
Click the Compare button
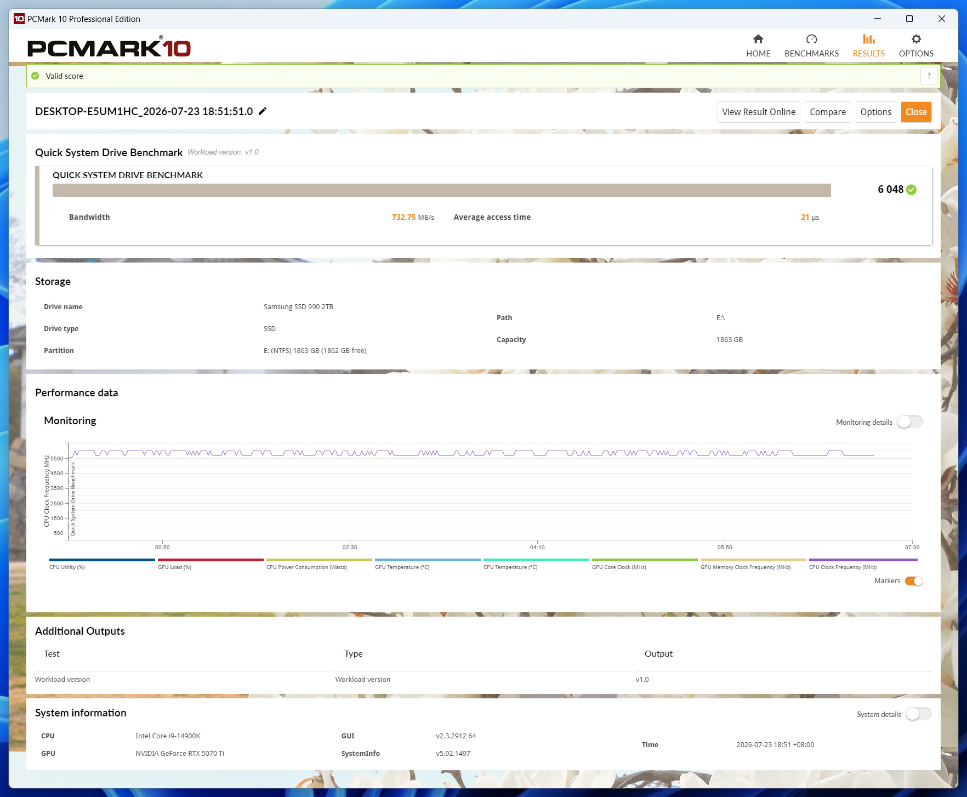point(828,112)
